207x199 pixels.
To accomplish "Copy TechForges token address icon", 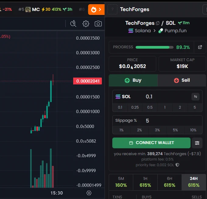I will (x=157, y=23).
